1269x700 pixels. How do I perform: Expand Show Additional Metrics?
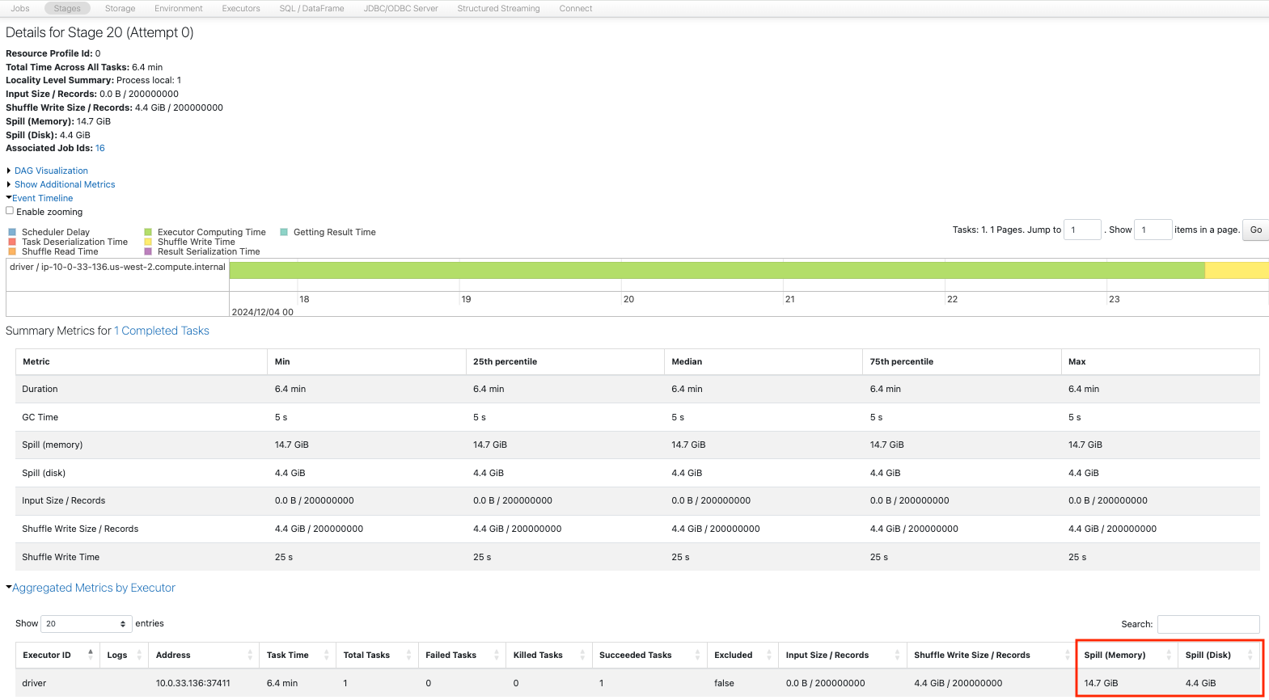(x=65, y=184)
